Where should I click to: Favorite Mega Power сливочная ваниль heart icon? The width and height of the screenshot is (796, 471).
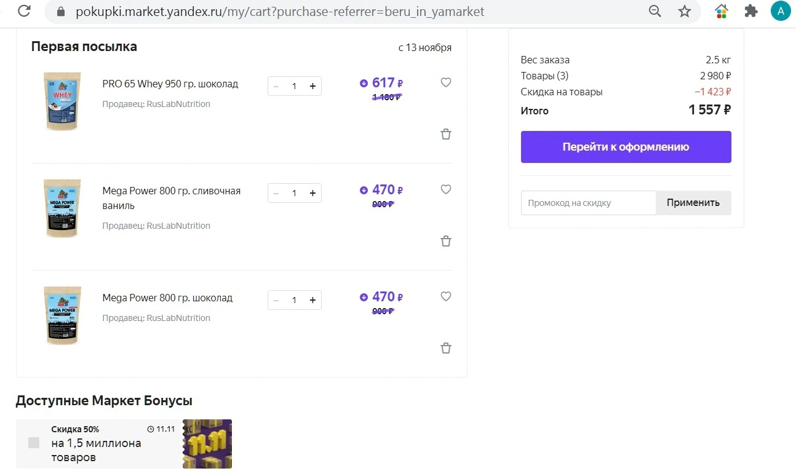pyautogui.click(x=446, y=189)
